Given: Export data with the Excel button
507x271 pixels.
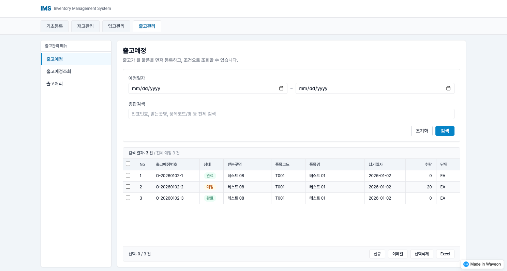Looking at the screenshot, I should 445,254.
